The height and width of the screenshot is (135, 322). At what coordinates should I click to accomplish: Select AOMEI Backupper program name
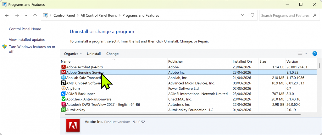pos(80,94)
